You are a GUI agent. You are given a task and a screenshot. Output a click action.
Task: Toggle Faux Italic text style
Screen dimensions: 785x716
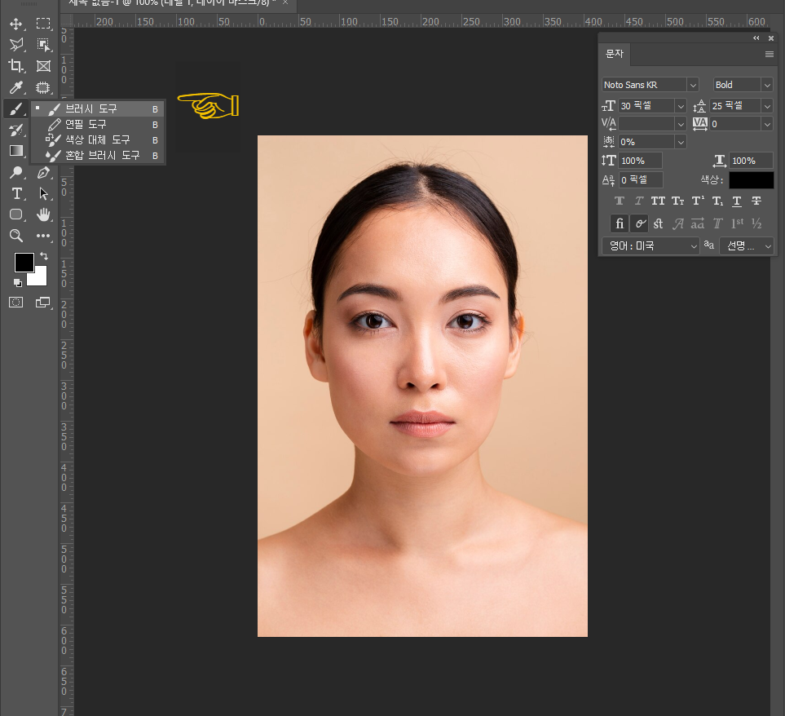[x=639, y=201]
